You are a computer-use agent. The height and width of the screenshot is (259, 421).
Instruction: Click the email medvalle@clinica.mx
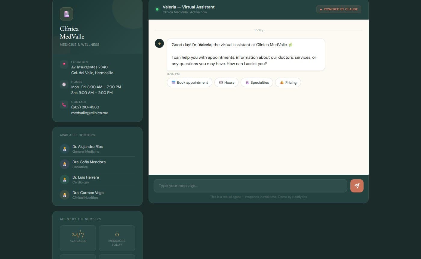89,113
